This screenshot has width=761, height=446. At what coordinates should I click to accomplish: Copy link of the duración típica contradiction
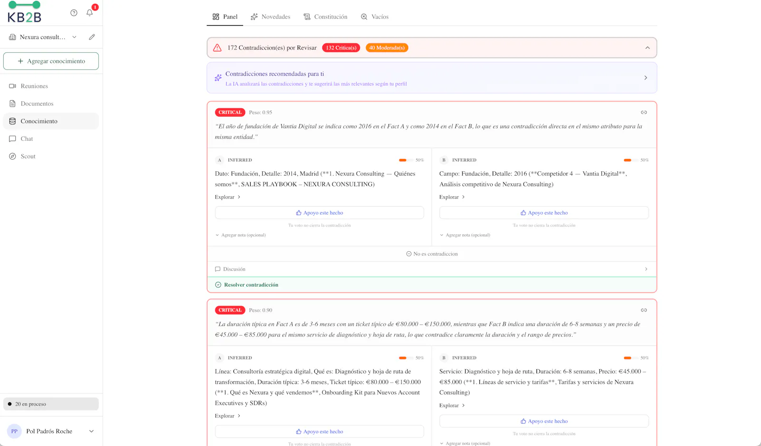click(x=644, y=310)
